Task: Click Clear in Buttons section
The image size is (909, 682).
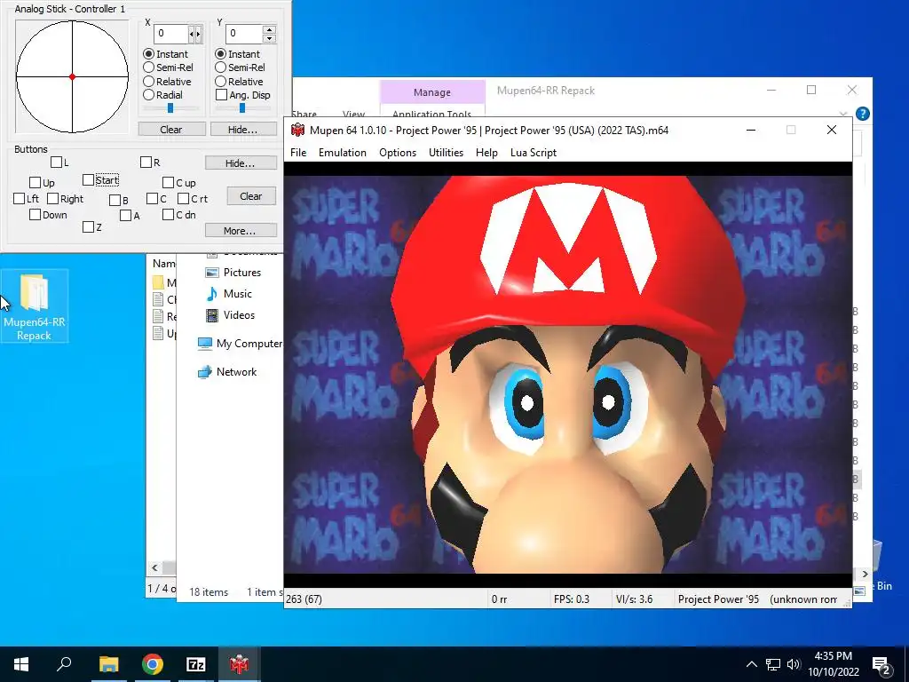Action: coord(251,196)
